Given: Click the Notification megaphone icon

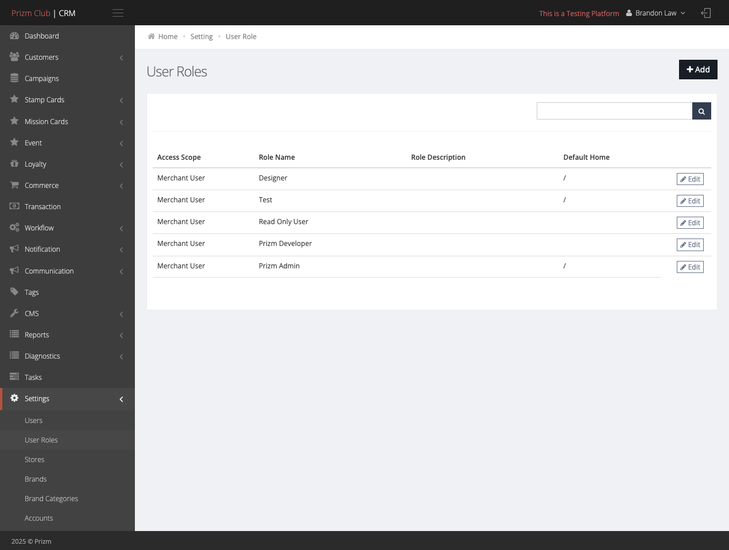Looking at the screenshot, I should pos(14,249).
